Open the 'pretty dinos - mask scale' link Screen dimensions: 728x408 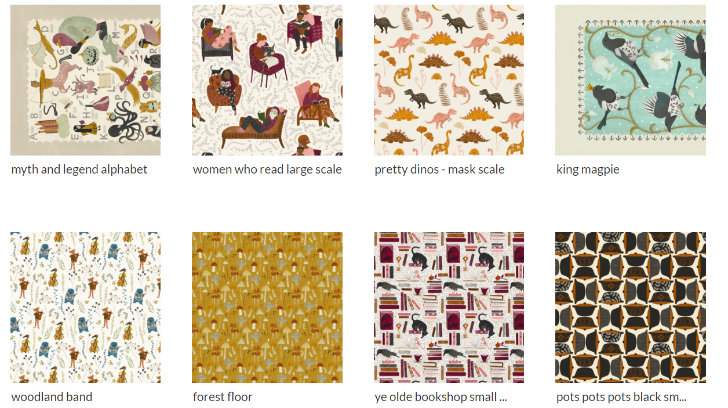(439, 169)
